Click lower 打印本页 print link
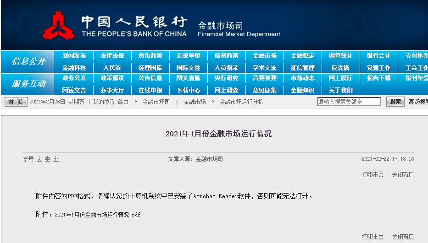Screen dimensions: 428x243 tap(372, 237)
